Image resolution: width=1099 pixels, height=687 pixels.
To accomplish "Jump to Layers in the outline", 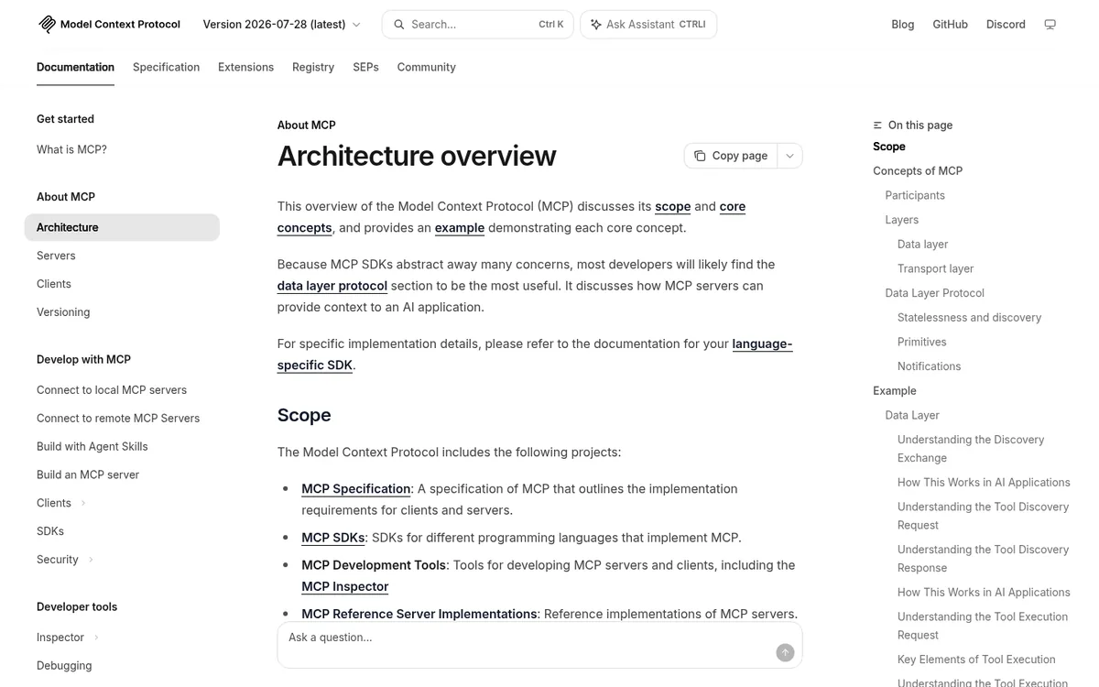I will [902, 221].
